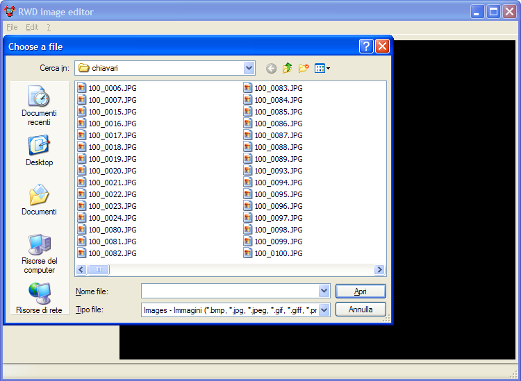Close the Choose a file dialog
The height and width of the screenshot is (381, 521).
pos(382,46)
